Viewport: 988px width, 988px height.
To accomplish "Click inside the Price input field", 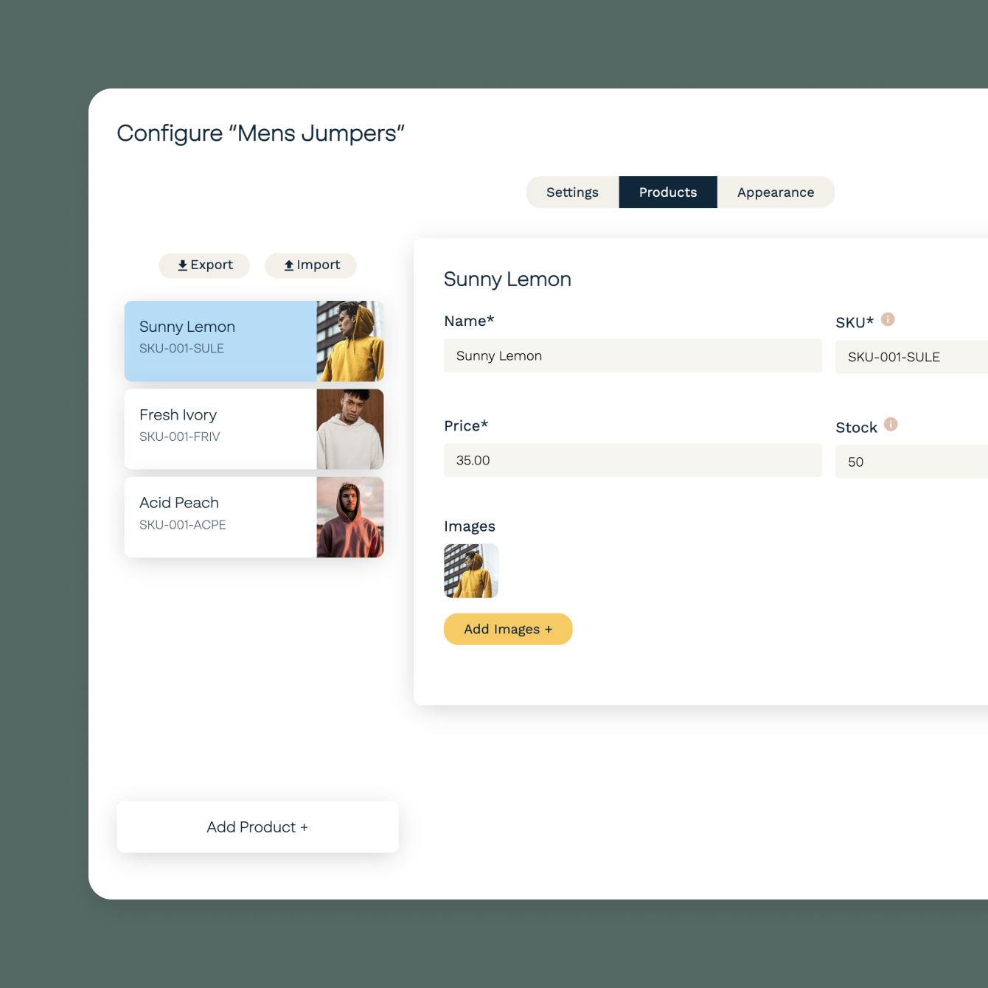I will pos(633,459).
